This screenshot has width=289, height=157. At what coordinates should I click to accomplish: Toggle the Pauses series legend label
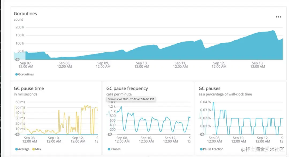tap(115, 149)
